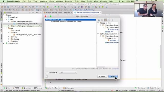Open the Version Control tool window tab
The height and width of the screenshot is (92, 164).
click(x=53, y=88)
